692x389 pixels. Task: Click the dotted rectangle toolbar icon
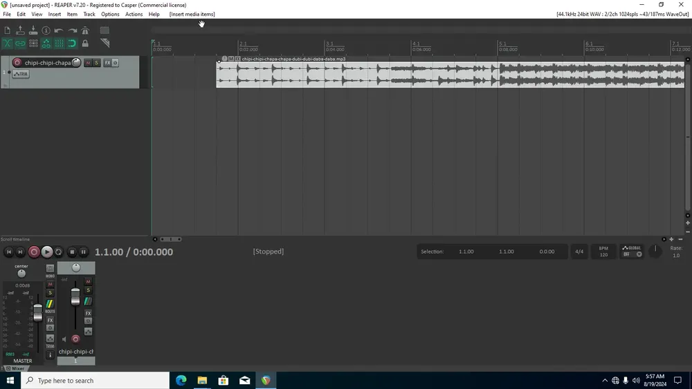104,30
